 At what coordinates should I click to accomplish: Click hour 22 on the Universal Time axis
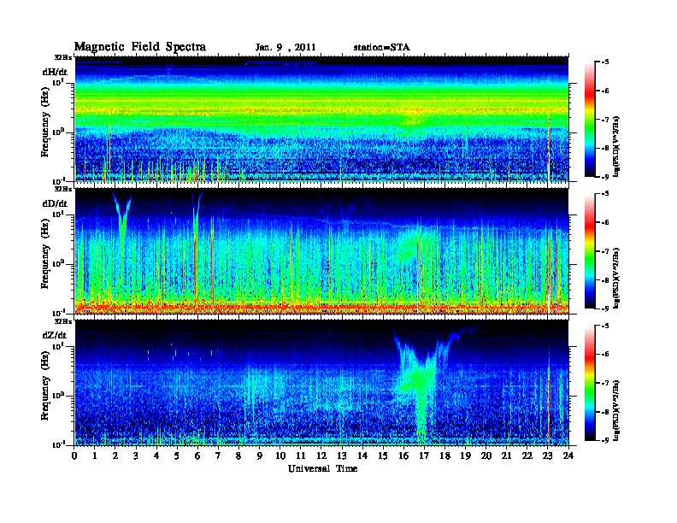click(x=527, y=455)
